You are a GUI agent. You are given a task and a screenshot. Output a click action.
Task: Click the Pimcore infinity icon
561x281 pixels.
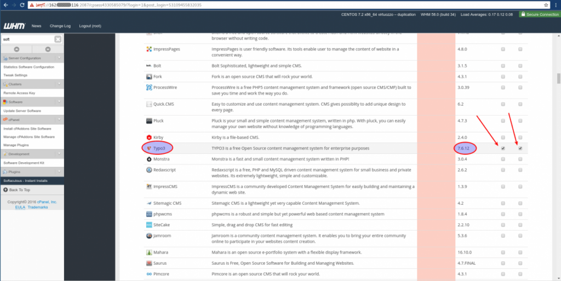coord(149,274)
